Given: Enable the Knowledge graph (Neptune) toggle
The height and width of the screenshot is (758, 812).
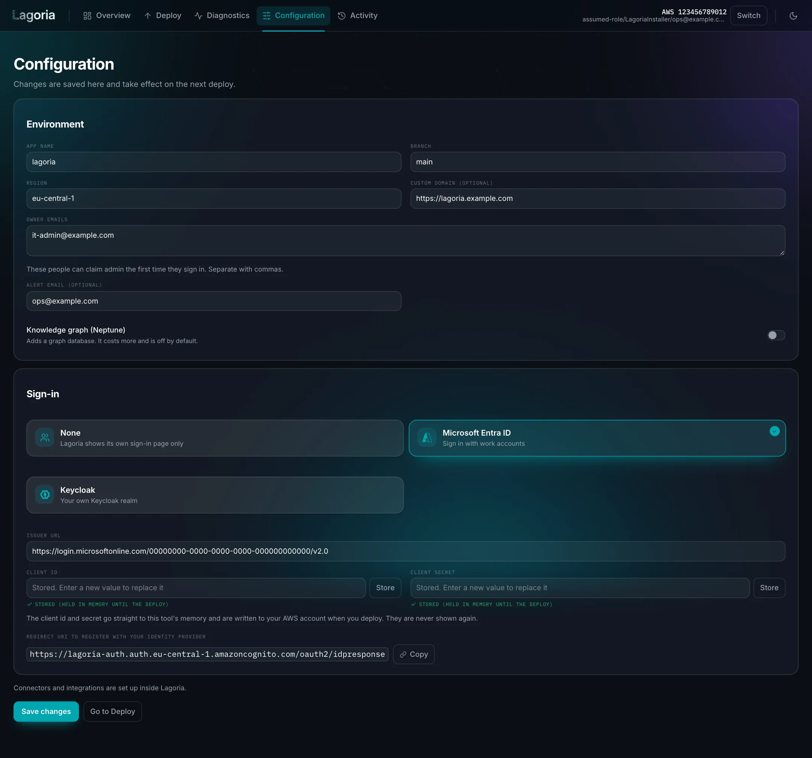Looking at the screenshot, I should (776, 335).
